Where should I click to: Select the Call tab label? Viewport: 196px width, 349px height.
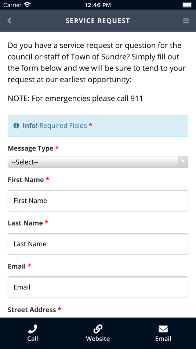coord(33,339)
